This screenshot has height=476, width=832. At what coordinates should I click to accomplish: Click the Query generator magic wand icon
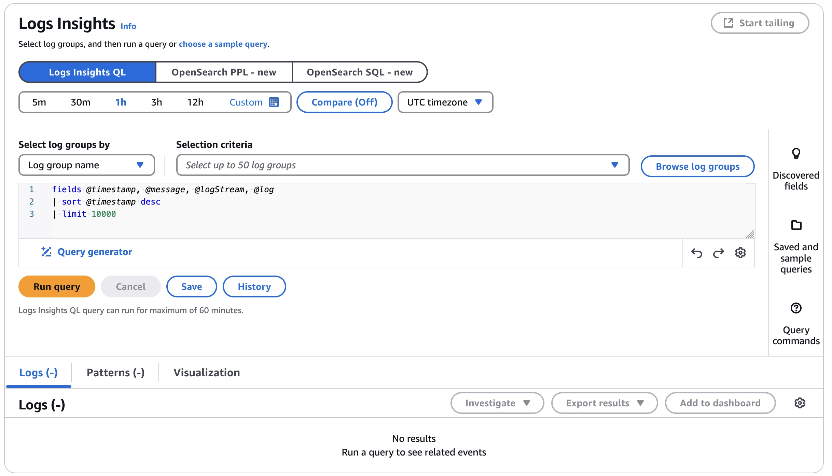(46, 252)
